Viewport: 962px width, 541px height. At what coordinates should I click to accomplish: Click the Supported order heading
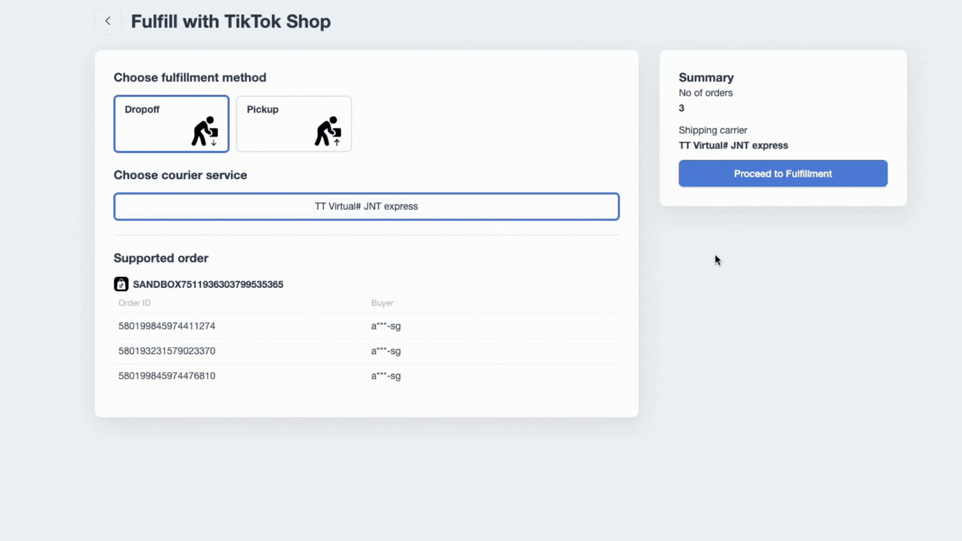click(x=161, y=258)
